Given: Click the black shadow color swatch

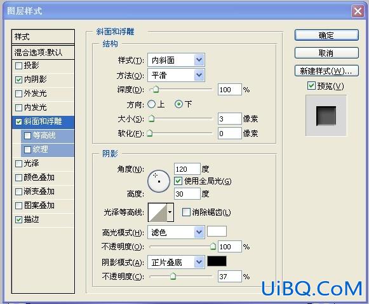Looking at the screenshot, I should (x=217, y=261).
